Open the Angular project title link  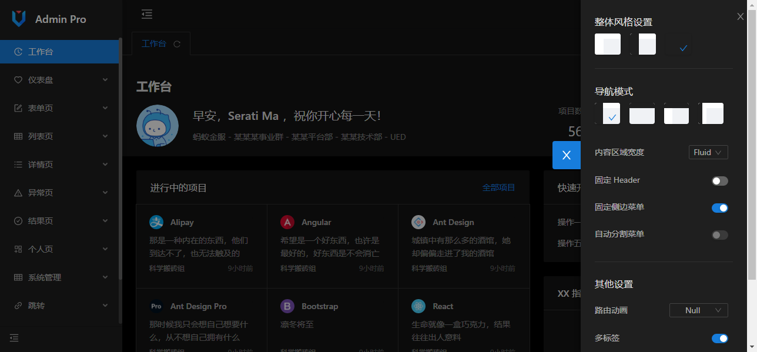(316, 222)
